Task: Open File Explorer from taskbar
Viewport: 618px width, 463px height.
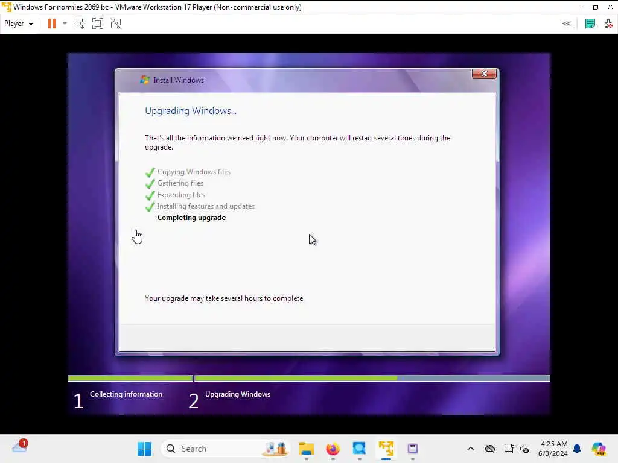Action: coord(306,449)
